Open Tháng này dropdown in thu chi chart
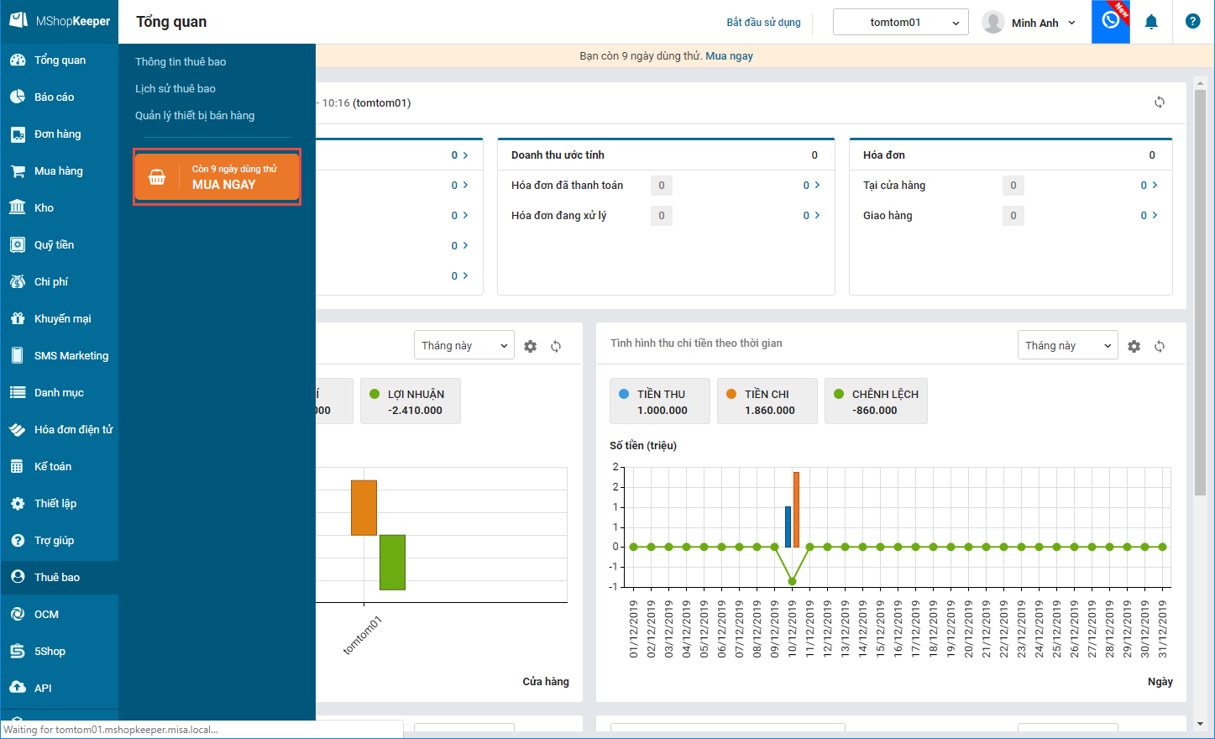1215x739 pixels. tap(1067, 346)
